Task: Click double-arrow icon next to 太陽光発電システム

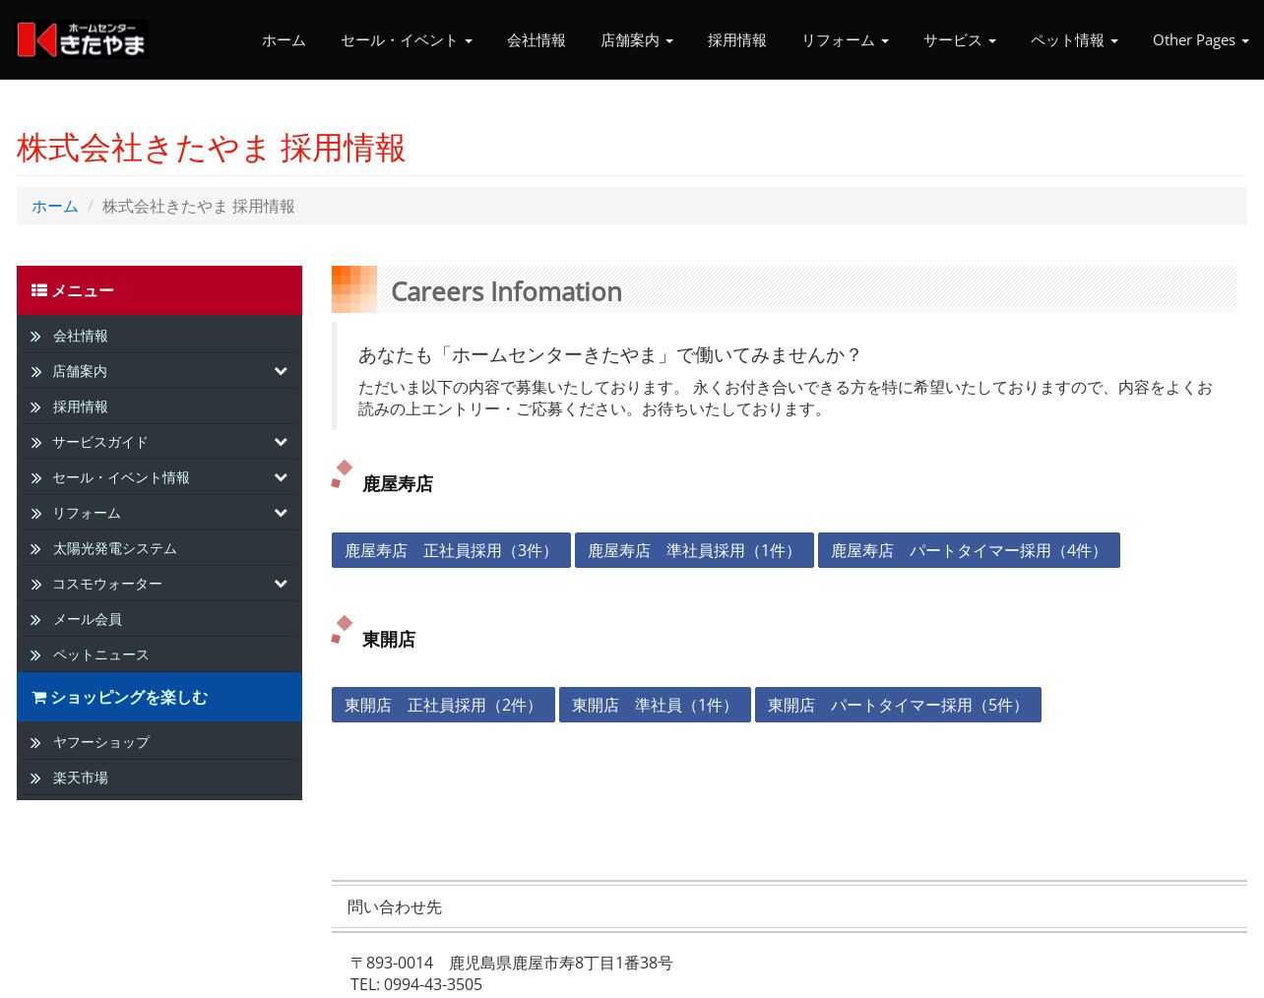Action: pos(35,549)
